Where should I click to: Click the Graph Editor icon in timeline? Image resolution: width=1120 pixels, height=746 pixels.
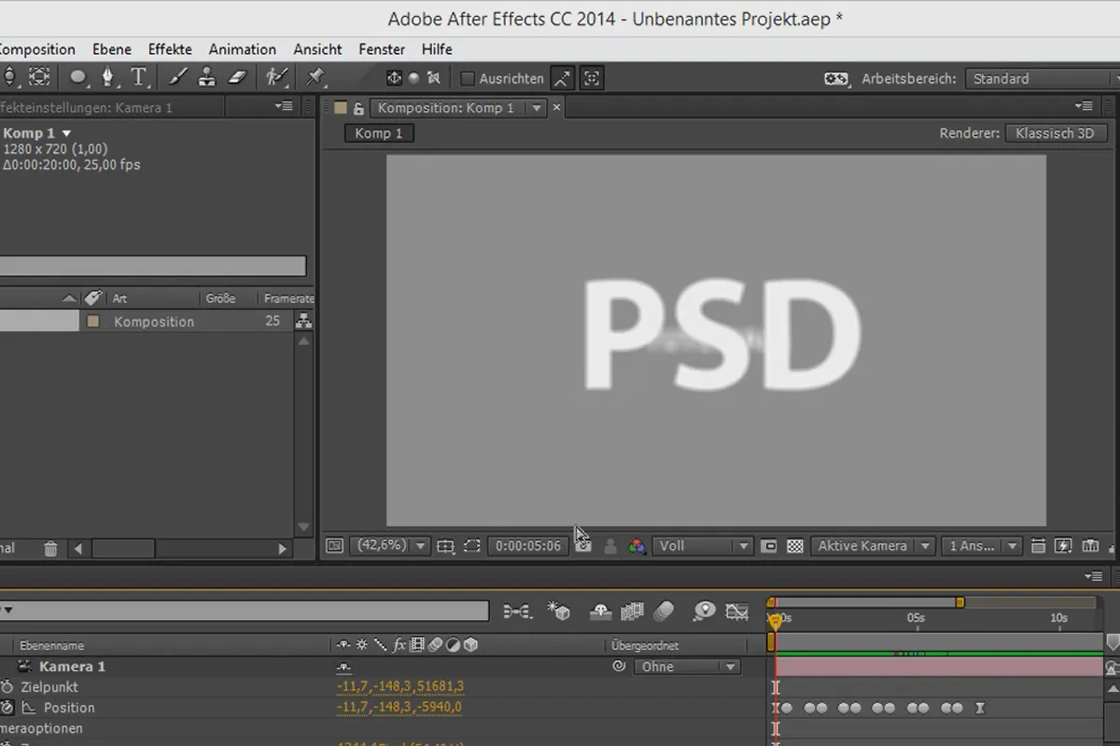click(x=736, y=612)
